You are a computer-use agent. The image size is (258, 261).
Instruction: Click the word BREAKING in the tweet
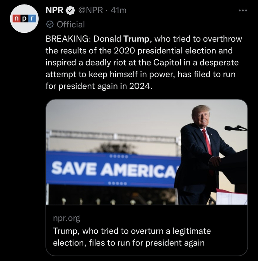[x=68, y=39]
